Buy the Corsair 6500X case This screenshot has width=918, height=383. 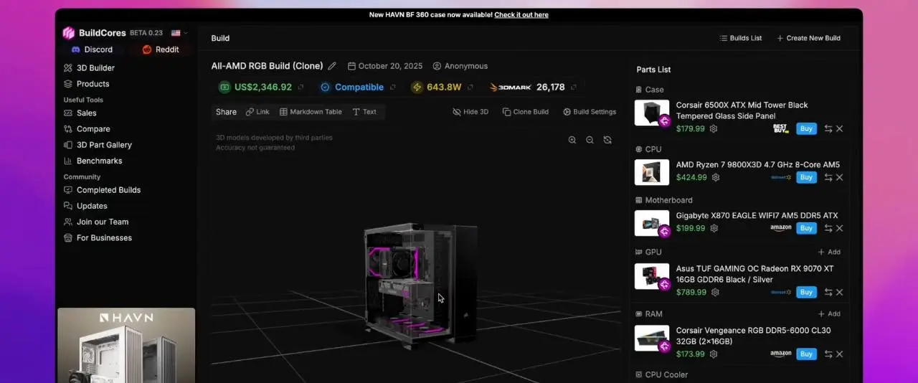[806, 129]
